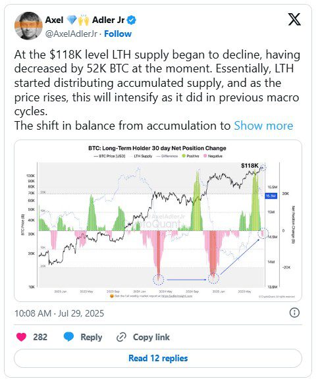Open the 10:08 AM Jul 29, 2025 timestamp
Image resolution: width=320 pixels, height=383 pixels.
coord(59,313)
